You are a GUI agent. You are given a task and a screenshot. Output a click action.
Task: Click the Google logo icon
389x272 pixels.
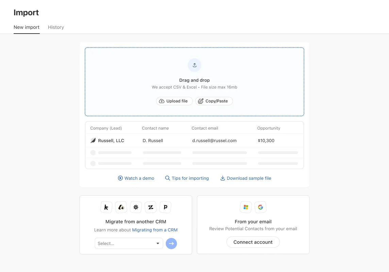pos(260,207)
